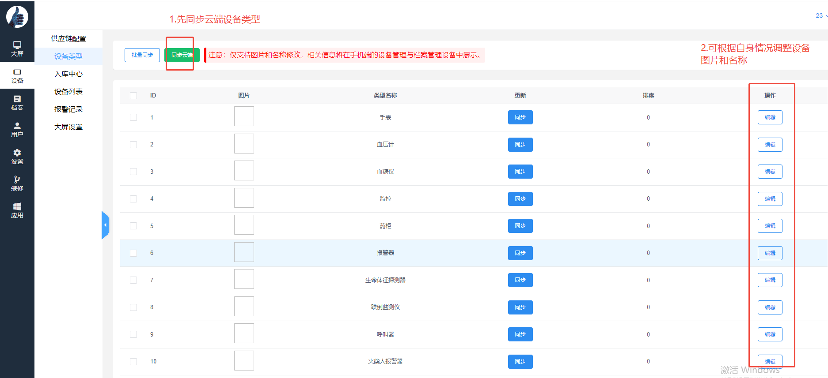Click the 火柴人报警器 name cell
Image resolution: width=828 pixels, height=378 pixels.
385,361
